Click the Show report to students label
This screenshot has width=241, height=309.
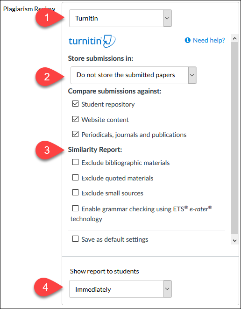pos(104,271)
